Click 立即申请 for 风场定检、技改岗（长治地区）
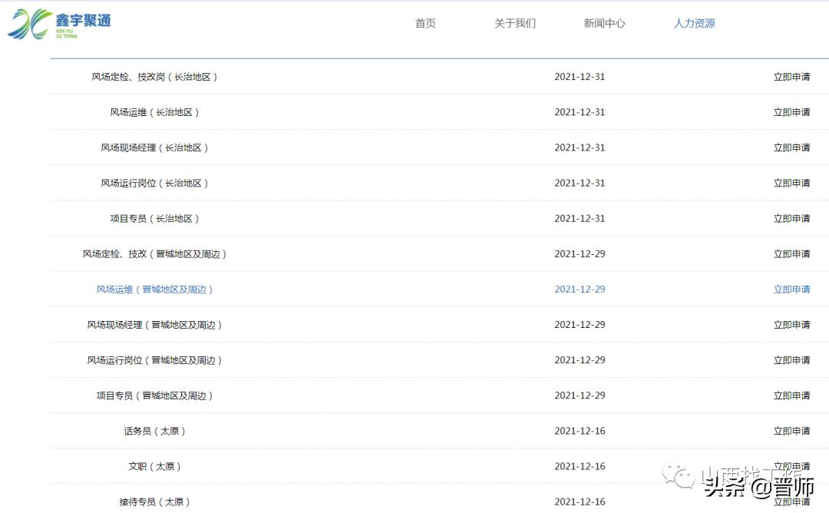Viewport: 829px width, 513px height. (x=791, y=77)
